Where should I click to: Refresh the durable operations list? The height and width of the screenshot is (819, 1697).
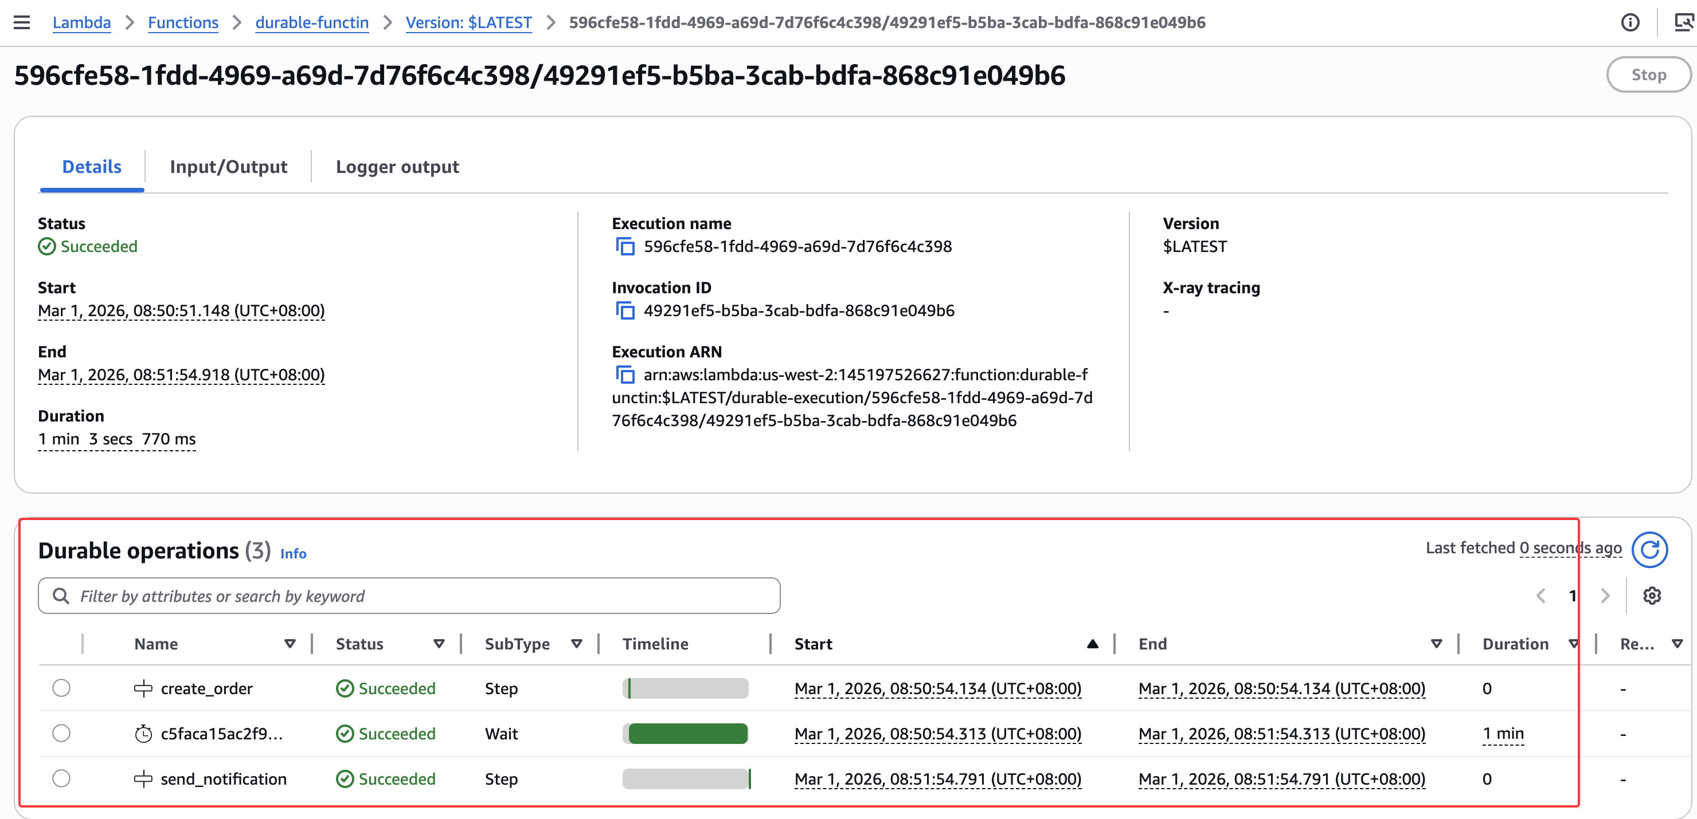pos(1649,549)
